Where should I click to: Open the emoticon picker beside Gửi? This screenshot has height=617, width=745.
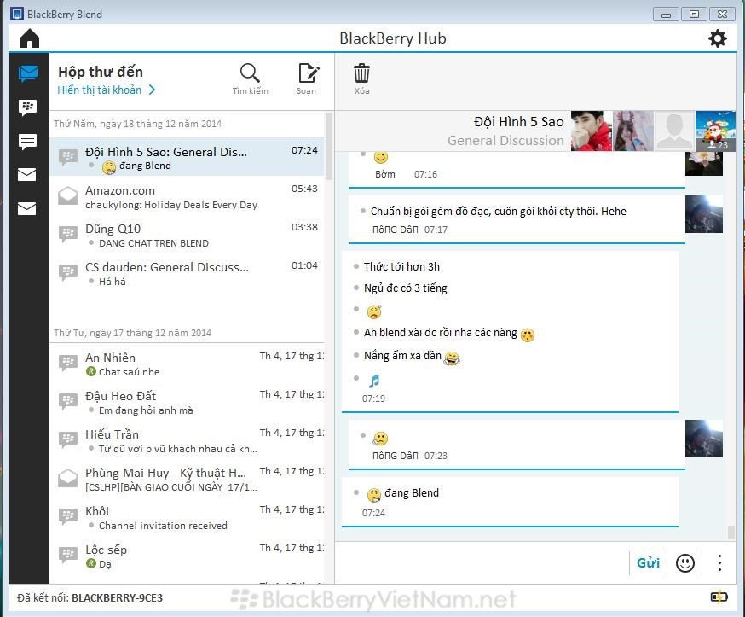tap(684, 563)
